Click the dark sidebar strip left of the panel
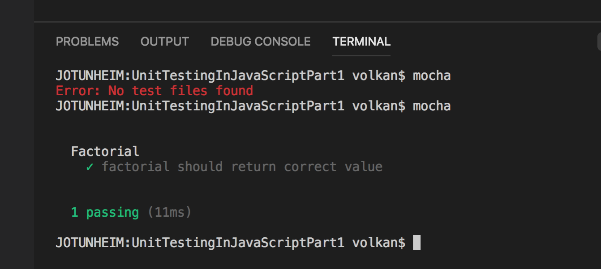This screenshot has height=269, width=601. pyautogui.click(x=17, y=134)
